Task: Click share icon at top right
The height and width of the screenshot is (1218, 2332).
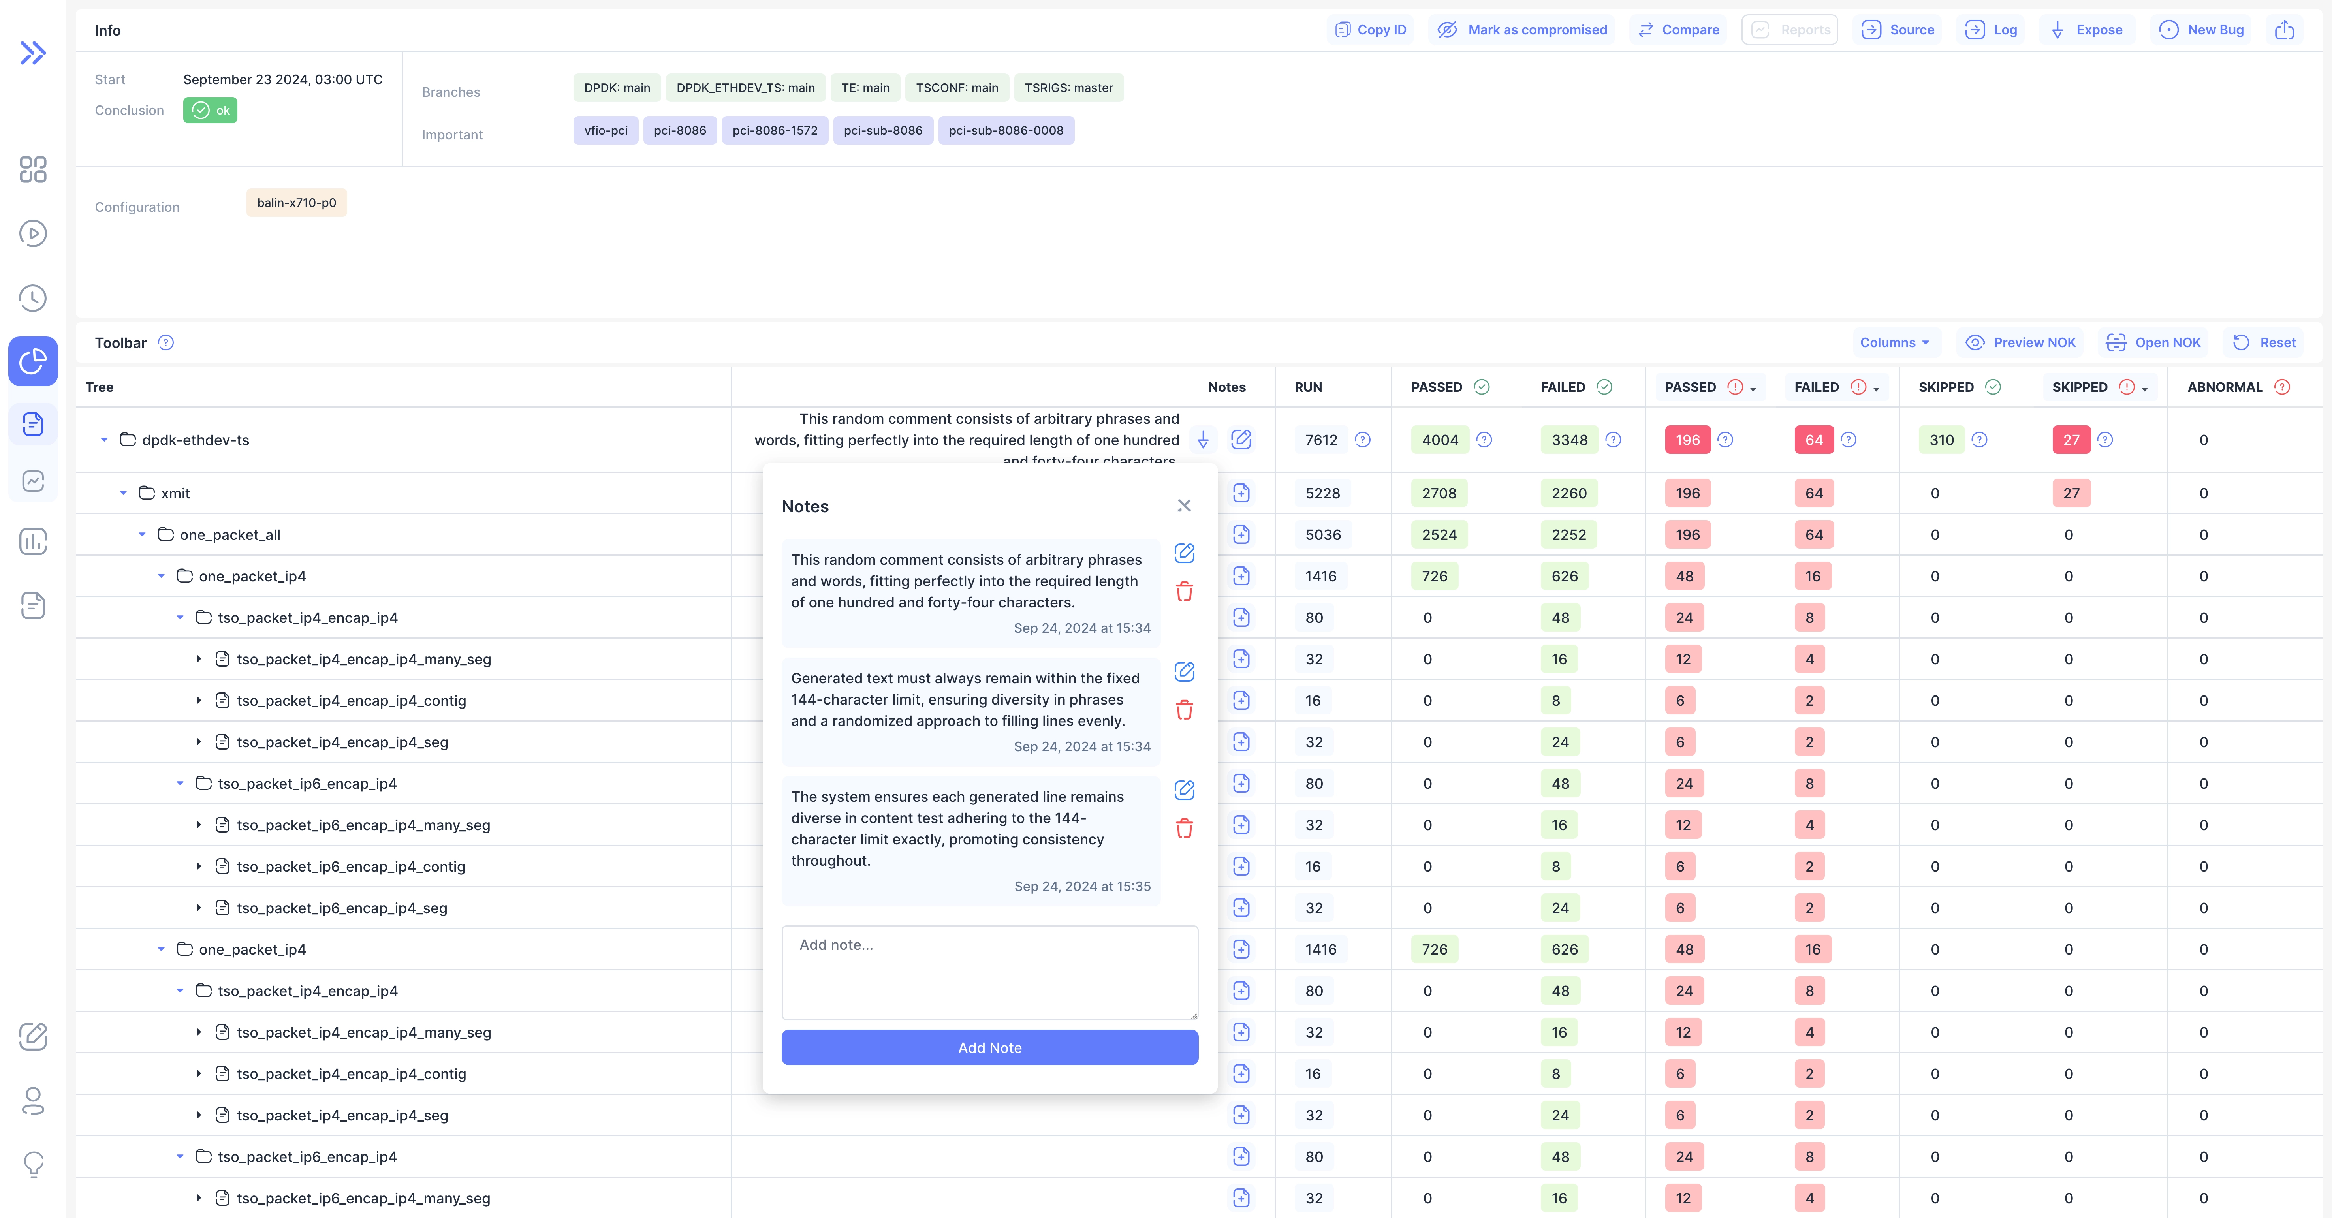Action: click(x=2284, y=30)
